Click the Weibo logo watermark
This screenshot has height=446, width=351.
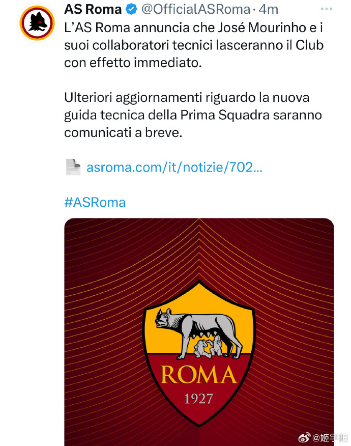(304, 438)
